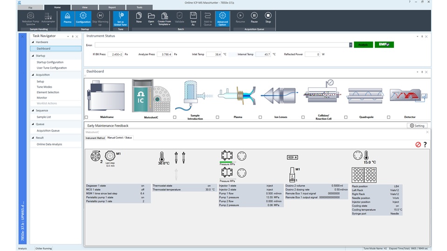Switch to the Instrument Method tab

95,138
